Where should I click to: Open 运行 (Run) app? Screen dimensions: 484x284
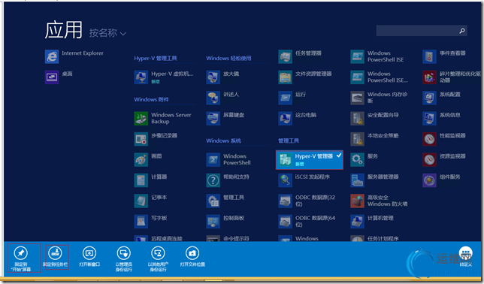pyautogui.click(x=292, y=98)
